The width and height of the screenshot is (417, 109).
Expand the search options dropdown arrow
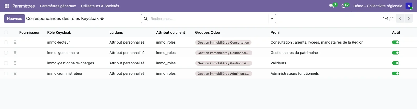pyautogui.click(x=272, y=19)
